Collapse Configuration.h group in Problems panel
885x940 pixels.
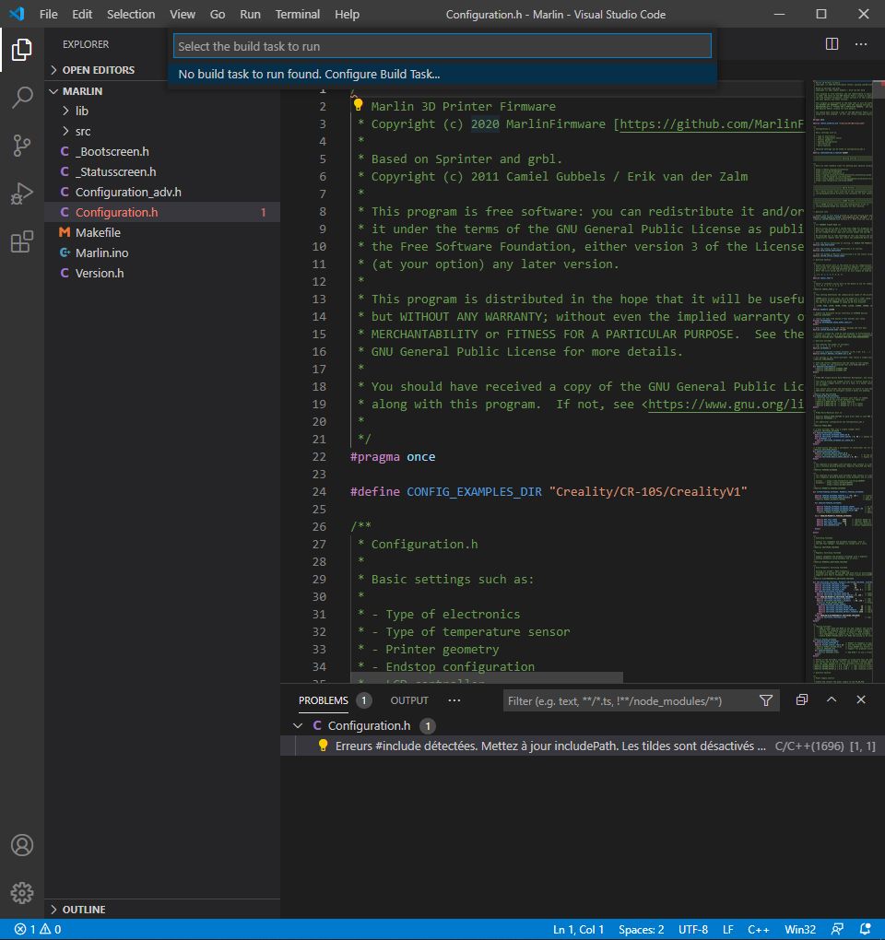click(x=298, y=725)
